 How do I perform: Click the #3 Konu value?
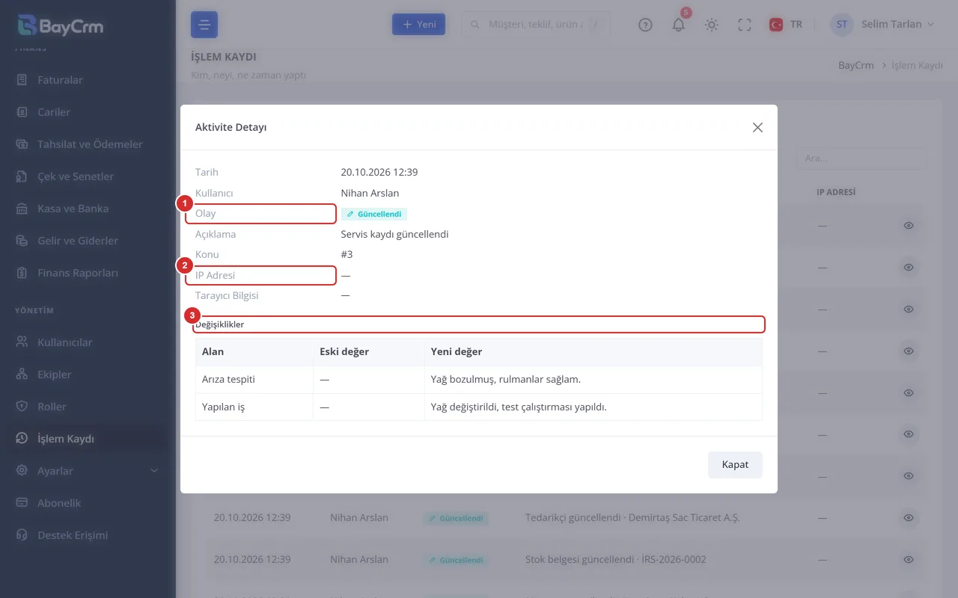tap(347, 254)
